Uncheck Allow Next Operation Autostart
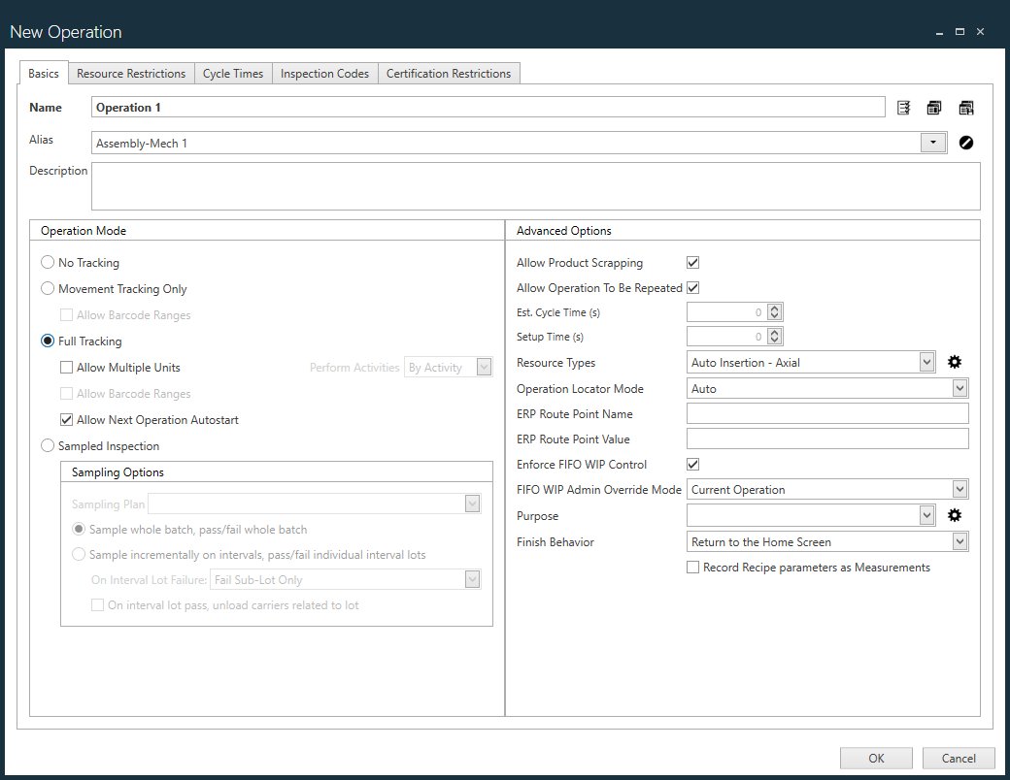 coord(66,419)
